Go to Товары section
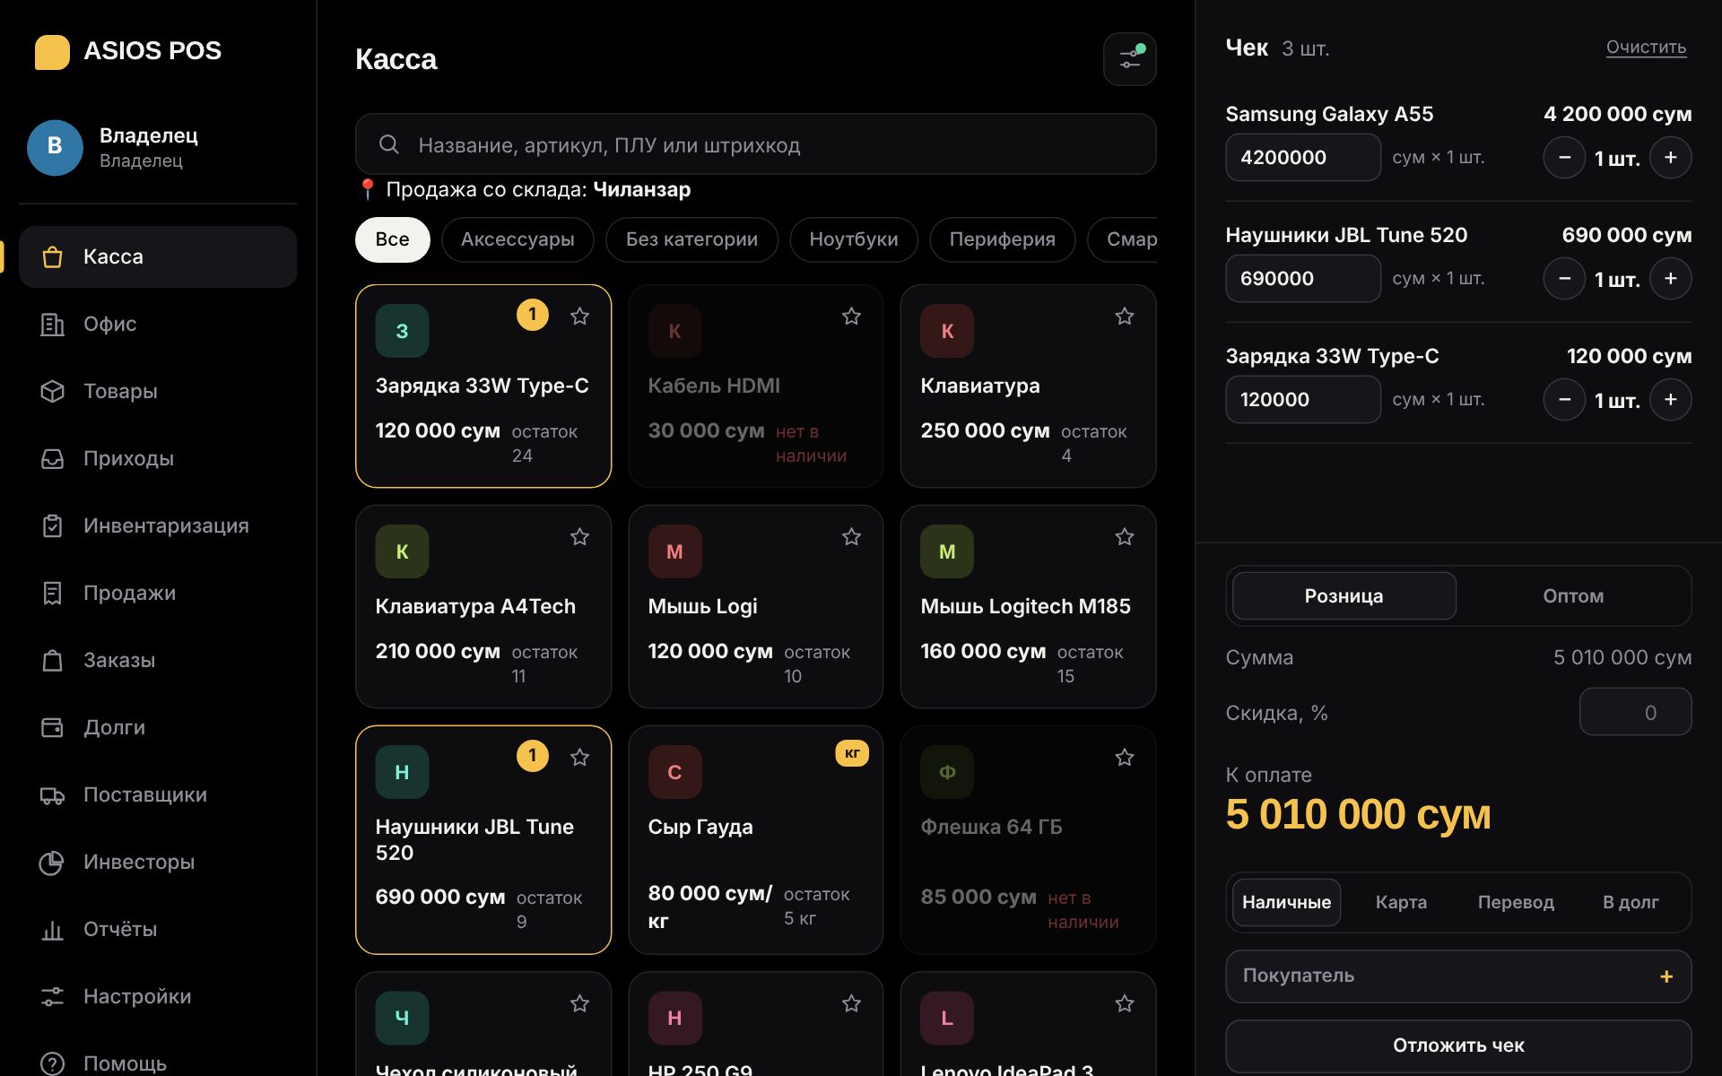The image size is (1722, 1076). click(158, 391)
